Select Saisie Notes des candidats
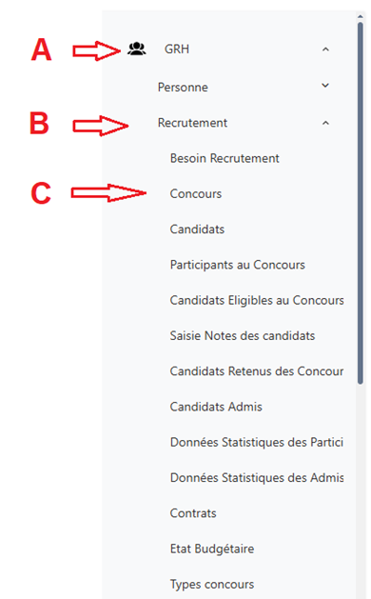 tap(243, 336)
